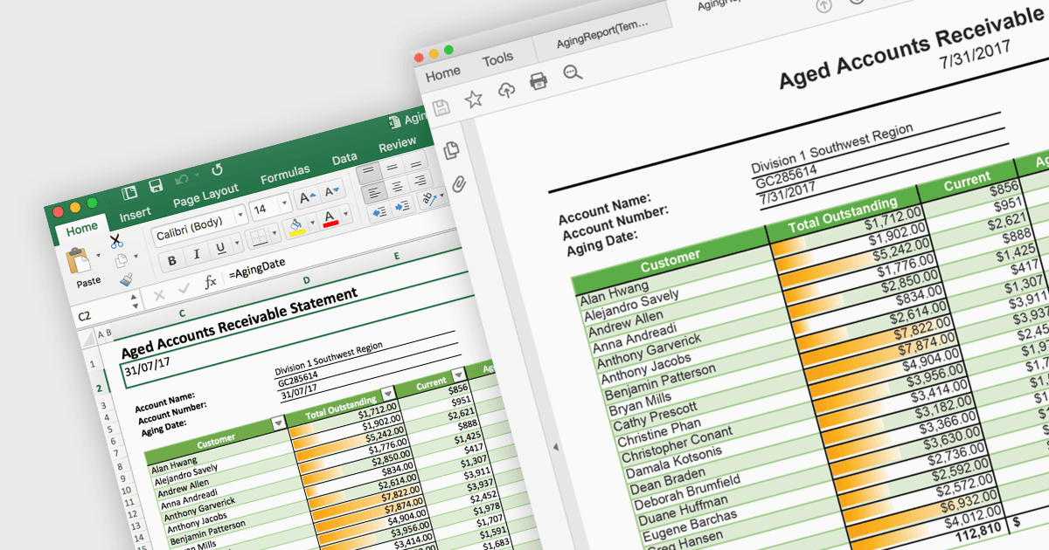Select the AgingReport(Tem… document tab
Image resolution: width=1049 pixels, height=550 pixels.
(x=604, y=35)
